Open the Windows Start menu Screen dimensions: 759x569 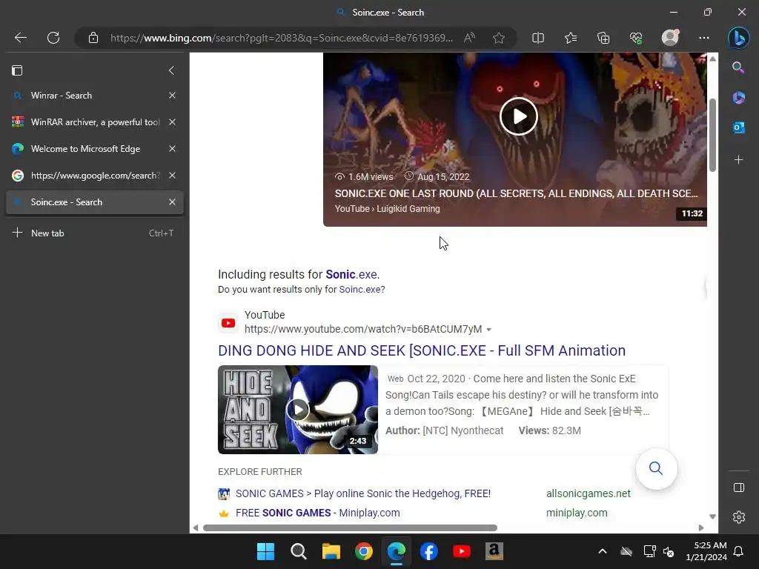pos(265,551)
